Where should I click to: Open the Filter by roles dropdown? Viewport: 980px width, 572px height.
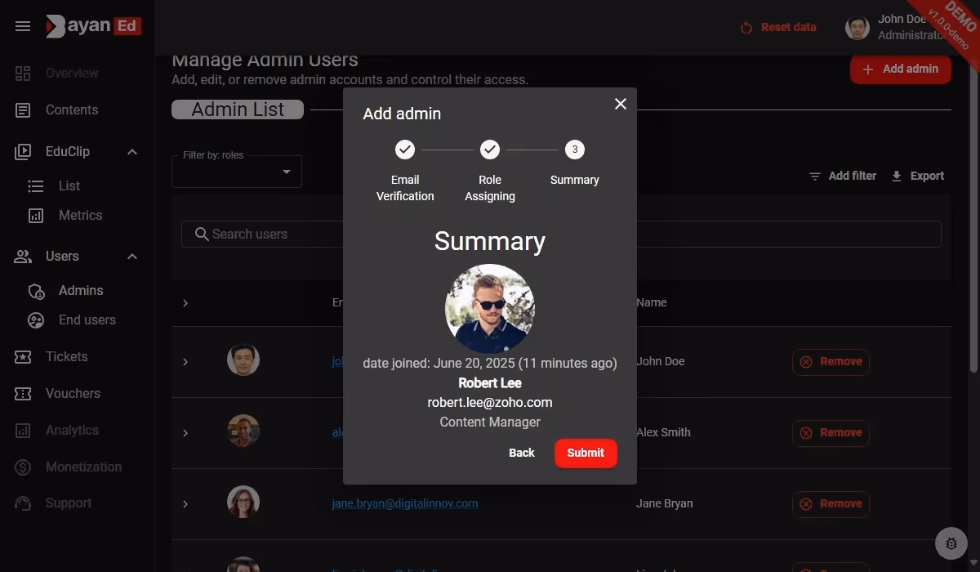[x=237, y=172]
